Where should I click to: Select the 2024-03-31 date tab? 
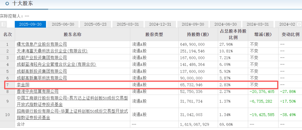[x=258, y=24]
